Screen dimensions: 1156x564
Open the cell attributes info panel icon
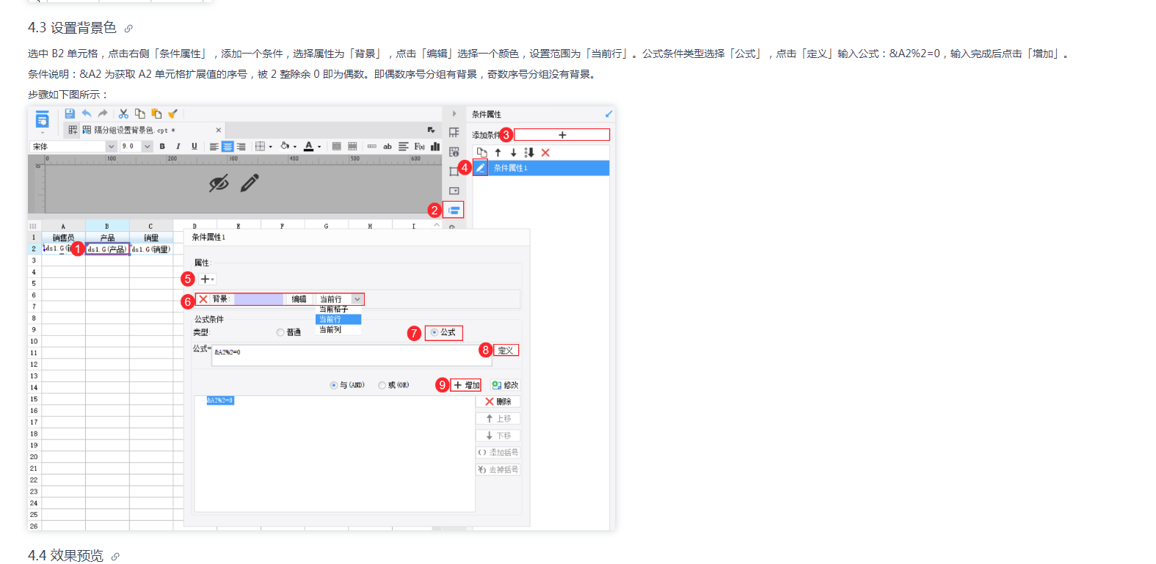coord(454,152)
